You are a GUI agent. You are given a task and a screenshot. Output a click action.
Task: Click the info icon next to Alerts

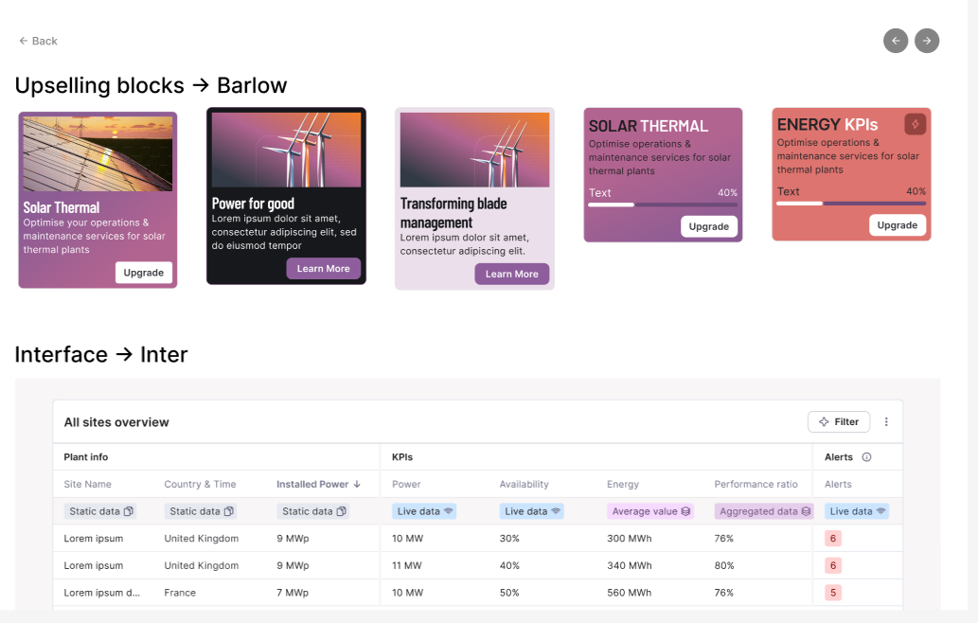tap(866, 457)
